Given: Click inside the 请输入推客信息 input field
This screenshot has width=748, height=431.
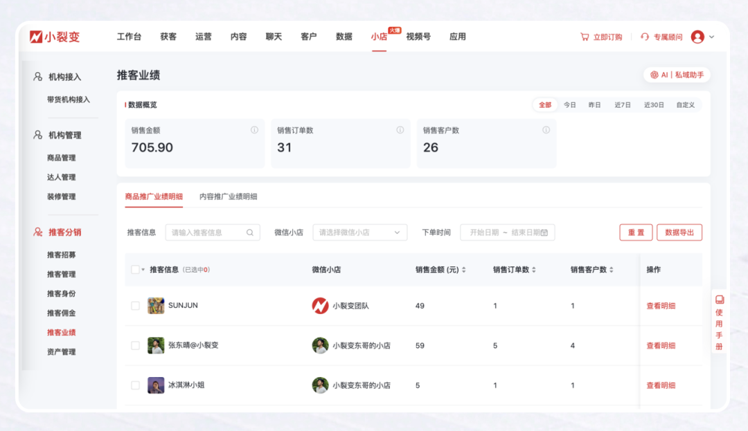Looking at the screenshot, I should [208, 232].
